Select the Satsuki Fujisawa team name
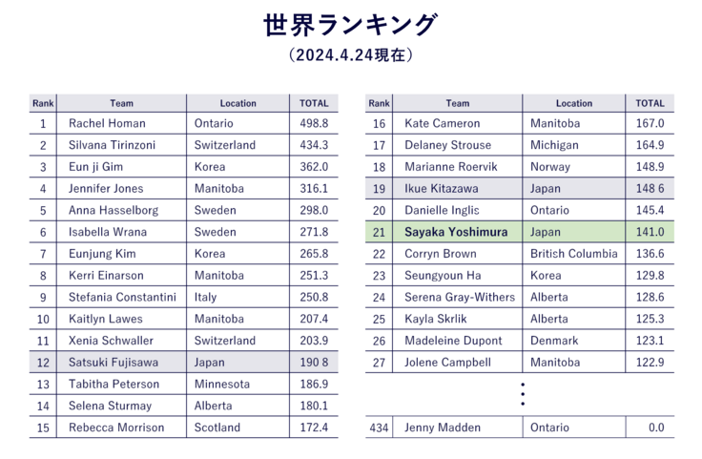The image size is (702, 459). (113, 363)
